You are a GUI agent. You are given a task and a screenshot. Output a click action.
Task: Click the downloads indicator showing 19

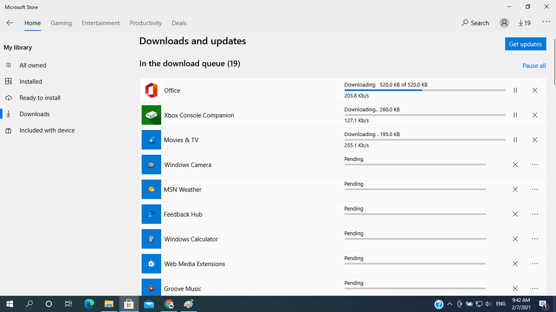(525, 23)
